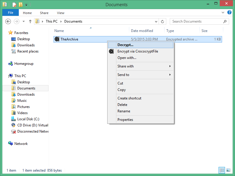Toggle the Name column sort order
The image size is (235, 176).
(x=59, y=31)
